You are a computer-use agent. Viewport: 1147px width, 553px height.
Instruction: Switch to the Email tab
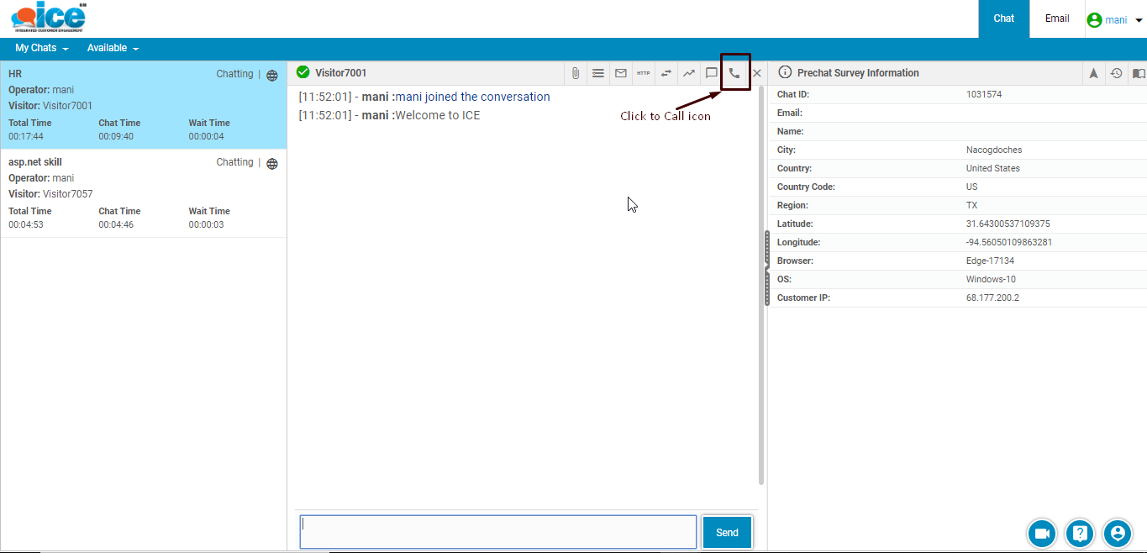pyautogui.click(x=1056, y=18)
